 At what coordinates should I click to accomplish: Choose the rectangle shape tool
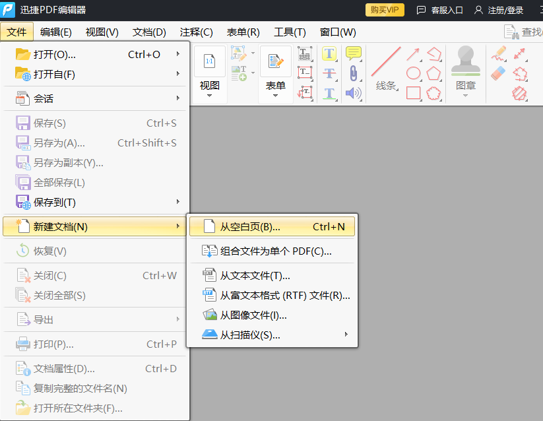pyautogui.click(x=413, y=93)
